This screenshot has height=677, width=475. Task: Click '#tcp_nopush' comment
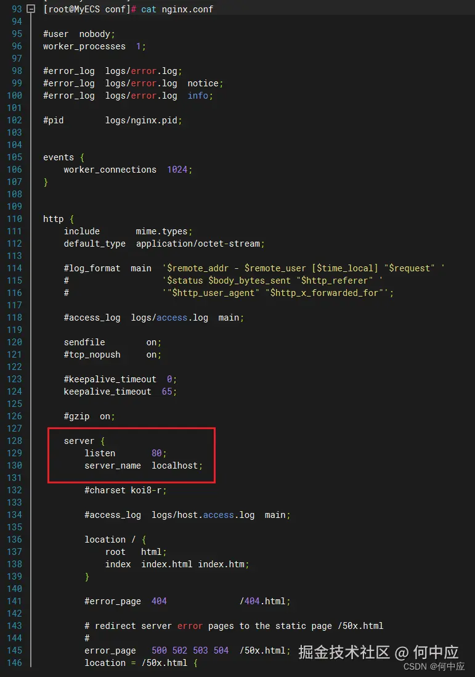(x=92, y=355)
